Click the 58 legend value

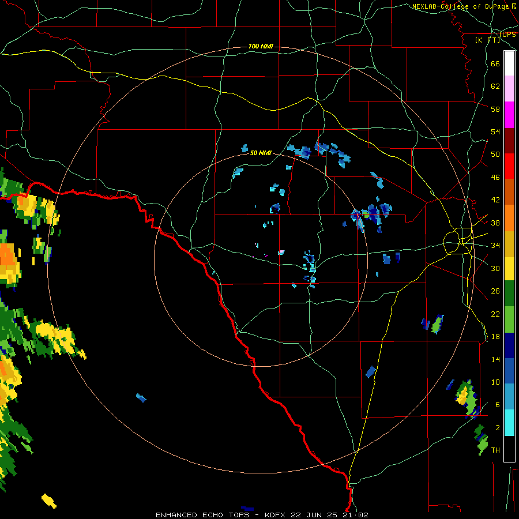click(495, 109)
